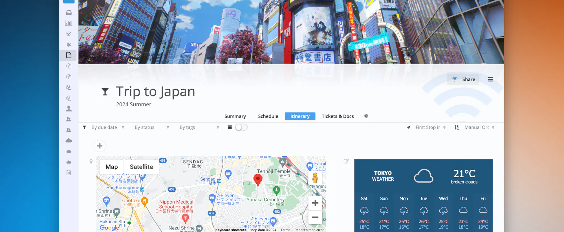Click the settings gear beside Tickets & Docs

click(x=366, y=116)
